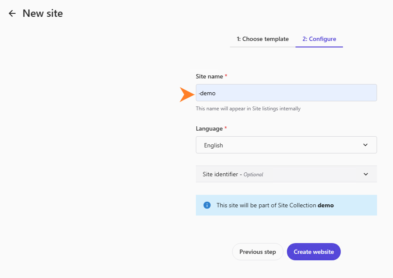Click the 'Site name' field label
This screenshot has height=278, width=393.
(x=209, y=76)
